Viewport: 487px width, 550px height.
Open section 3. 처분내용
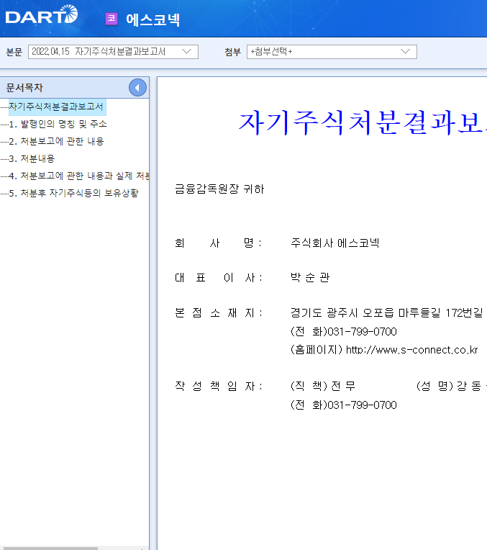click(x=32, y=158)
